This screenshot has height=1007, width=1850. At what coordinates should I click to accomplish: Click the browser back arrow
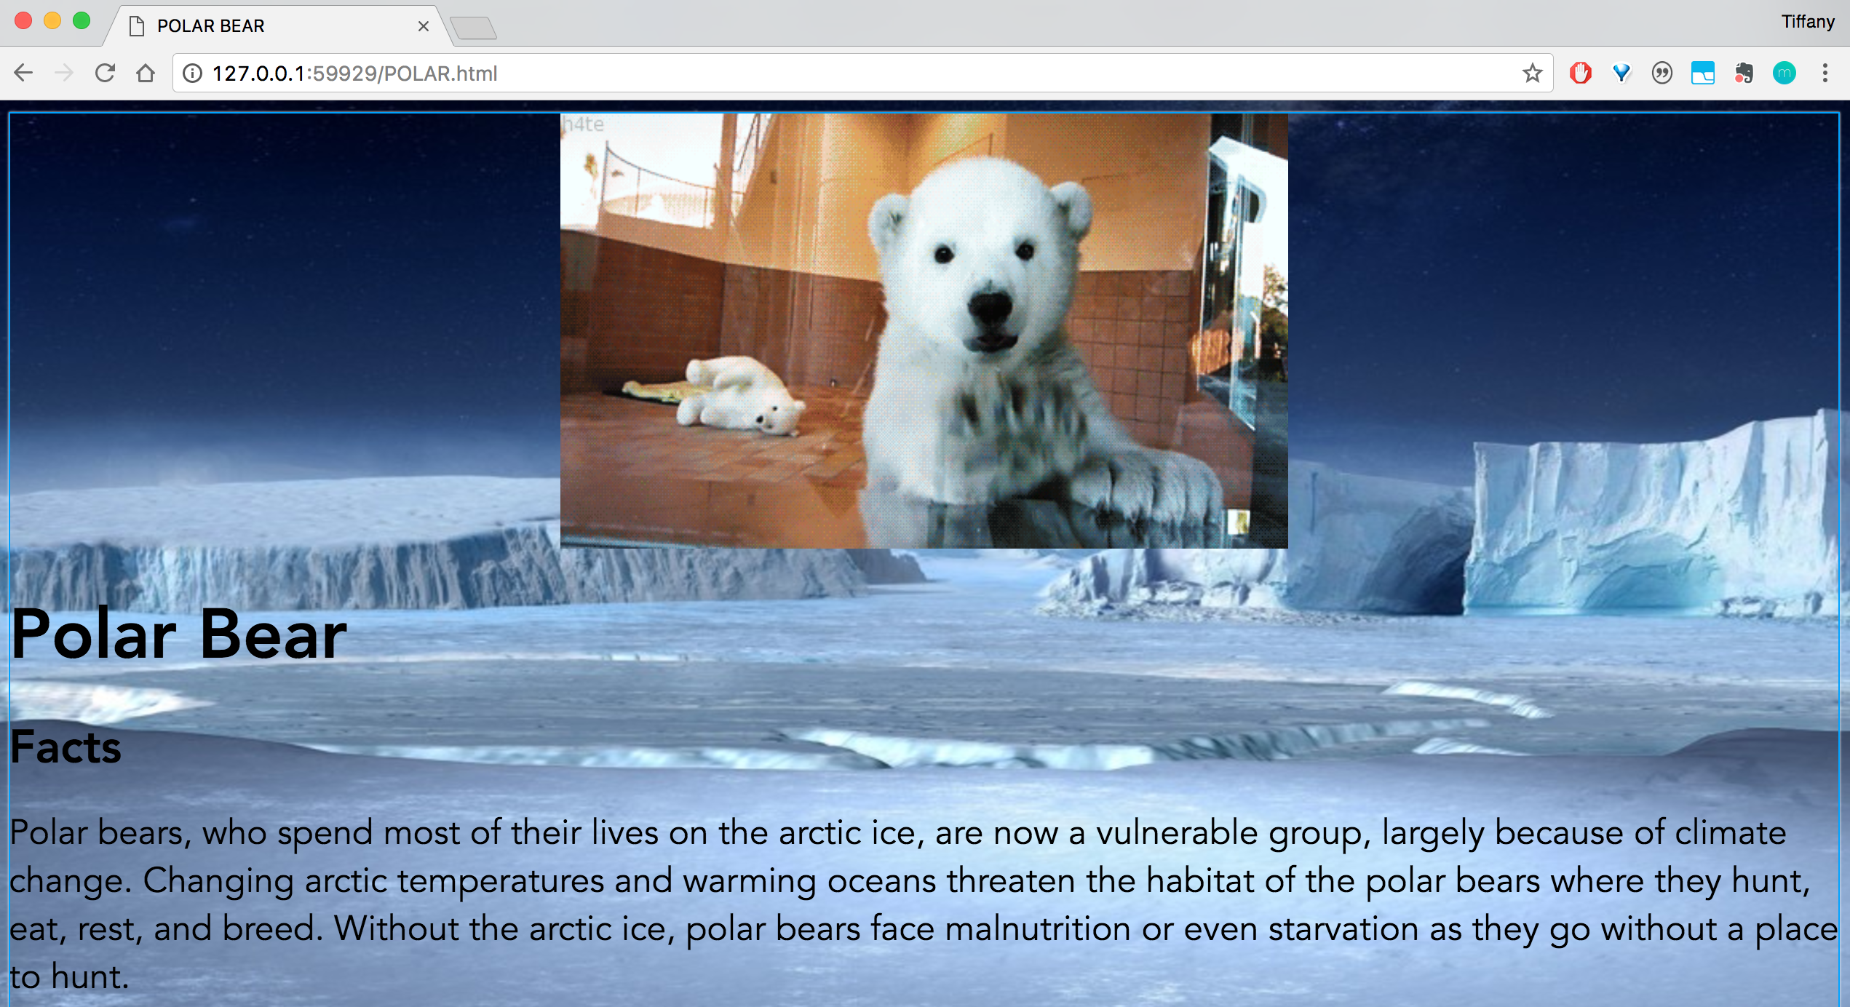pyautogui.click(x=23, y=73)
